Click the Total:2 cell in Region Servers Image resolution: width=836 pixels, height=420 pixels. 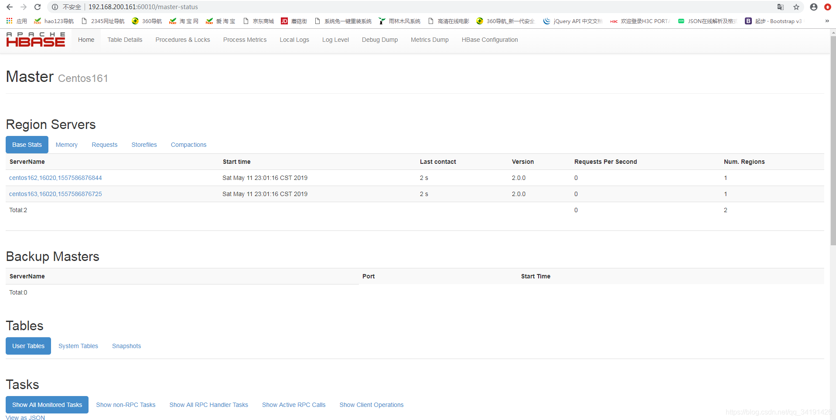(x=18, y=210)
